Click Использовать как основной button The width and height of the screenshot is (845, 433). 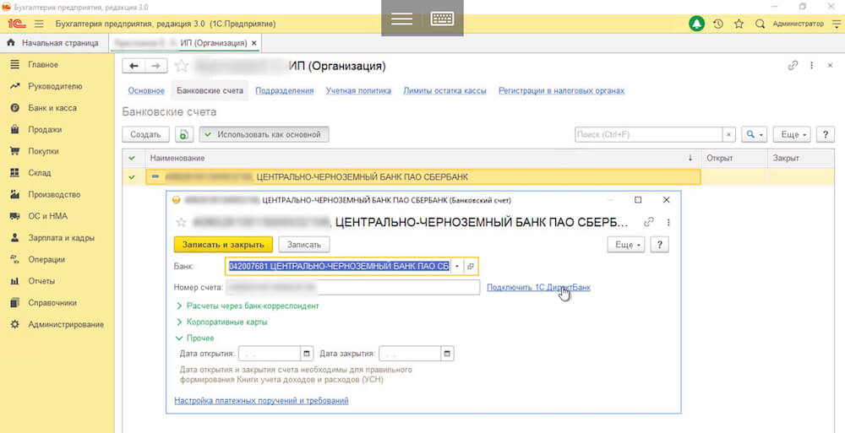tap(264, 135)
